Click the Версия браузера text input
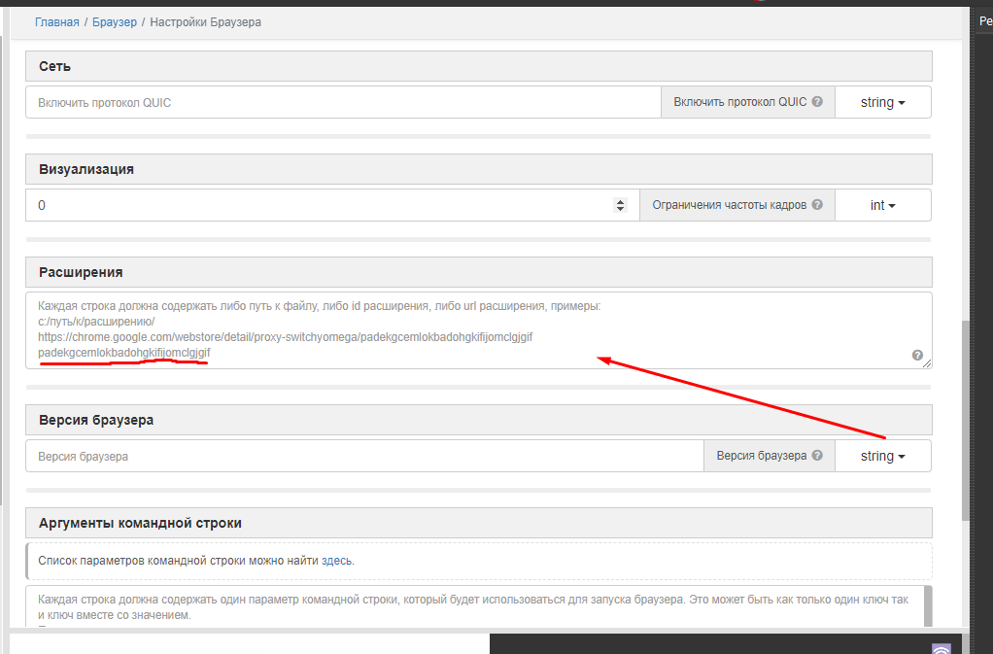Screen dimensions: 993x654 [364, 456]
